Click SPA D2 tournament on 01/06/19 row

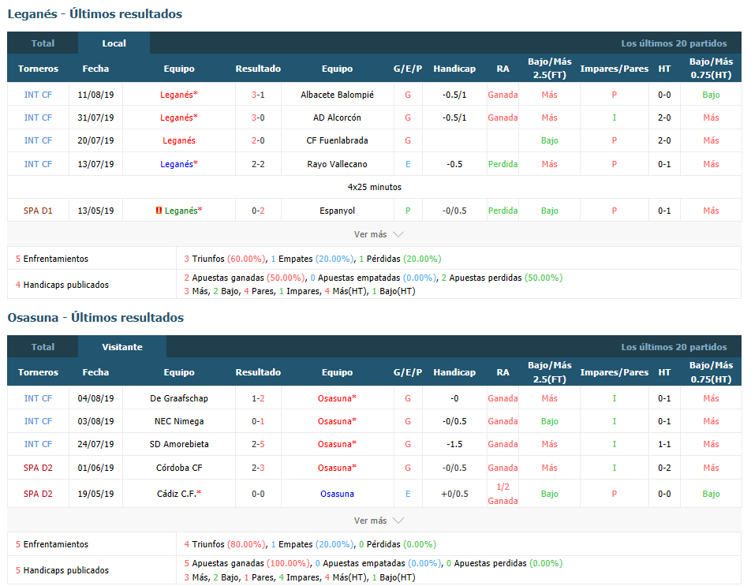click(x=38, y=467)
